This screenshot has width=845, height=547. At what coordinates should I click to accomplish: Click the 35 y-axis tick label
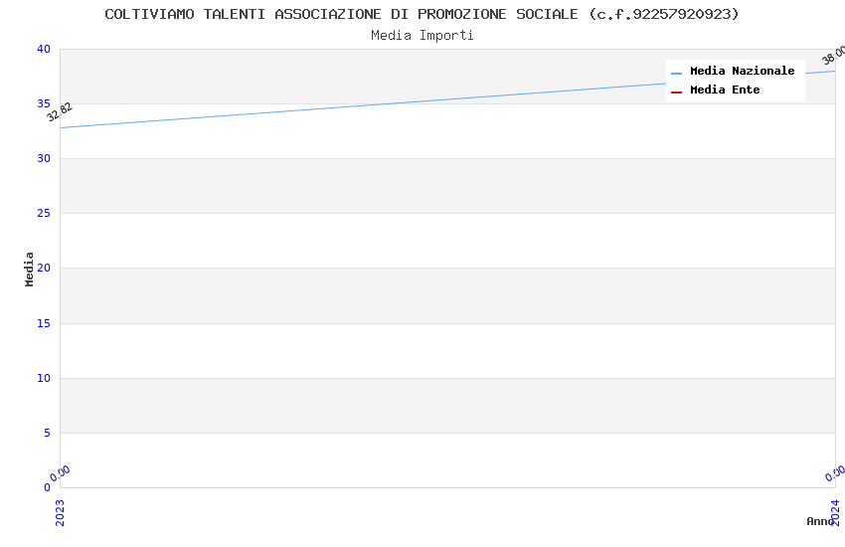(x=43, y=104)
